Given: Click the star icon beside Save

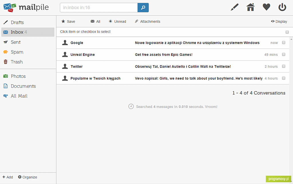Looking at the screenshot, I should pos(63,21).
